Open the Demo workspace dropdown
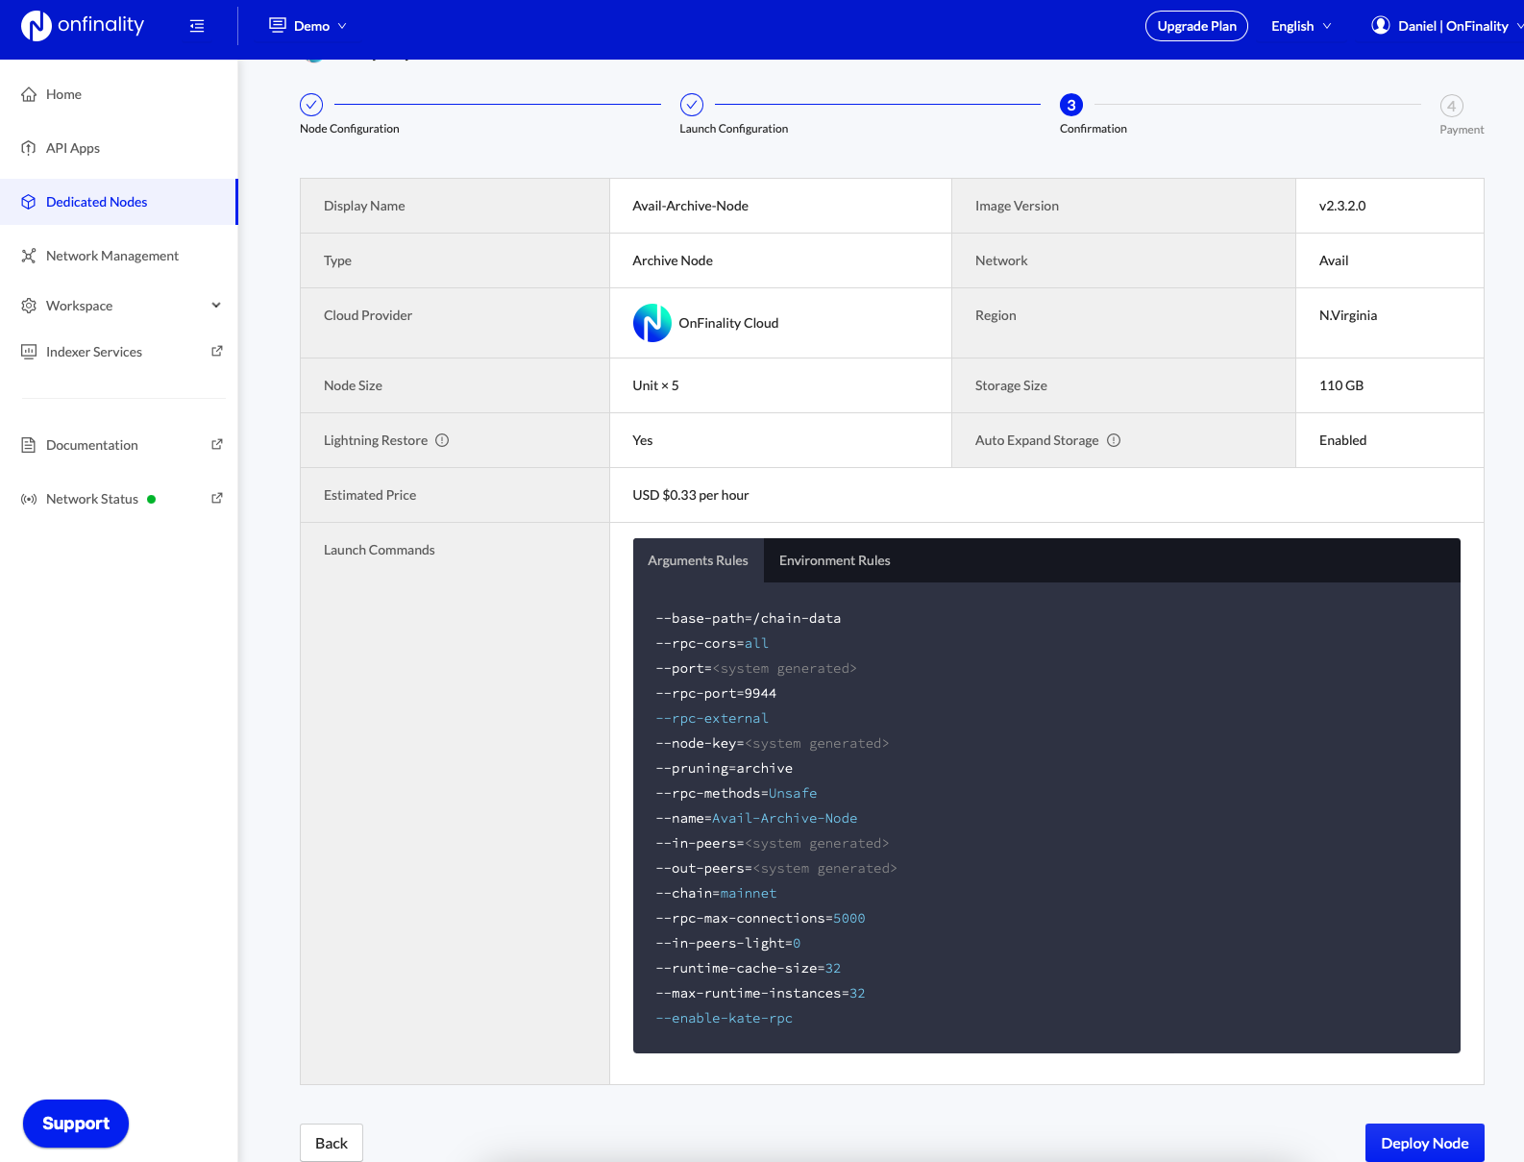Viewport: 1524px width, 1162px height. point(307,26)
